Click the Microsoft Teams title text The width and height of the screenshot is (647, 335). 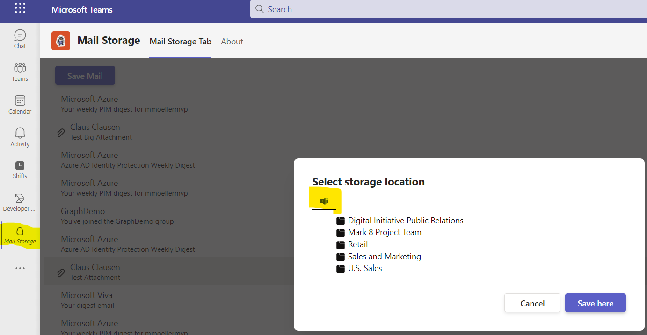click(82, 9)
